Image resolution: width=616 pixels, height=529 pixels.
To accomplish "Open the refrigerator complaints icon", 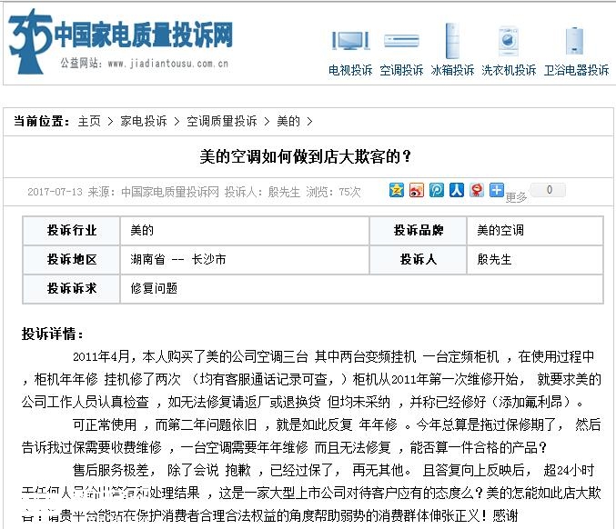I will tap(452, 41).
